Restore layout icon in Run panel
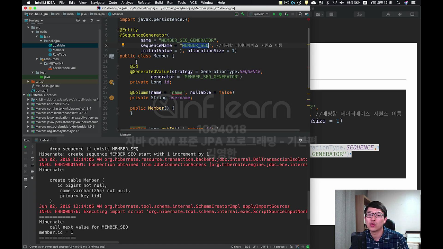The image size is (443, 249). pyautogui.click(x=25, y=179)
